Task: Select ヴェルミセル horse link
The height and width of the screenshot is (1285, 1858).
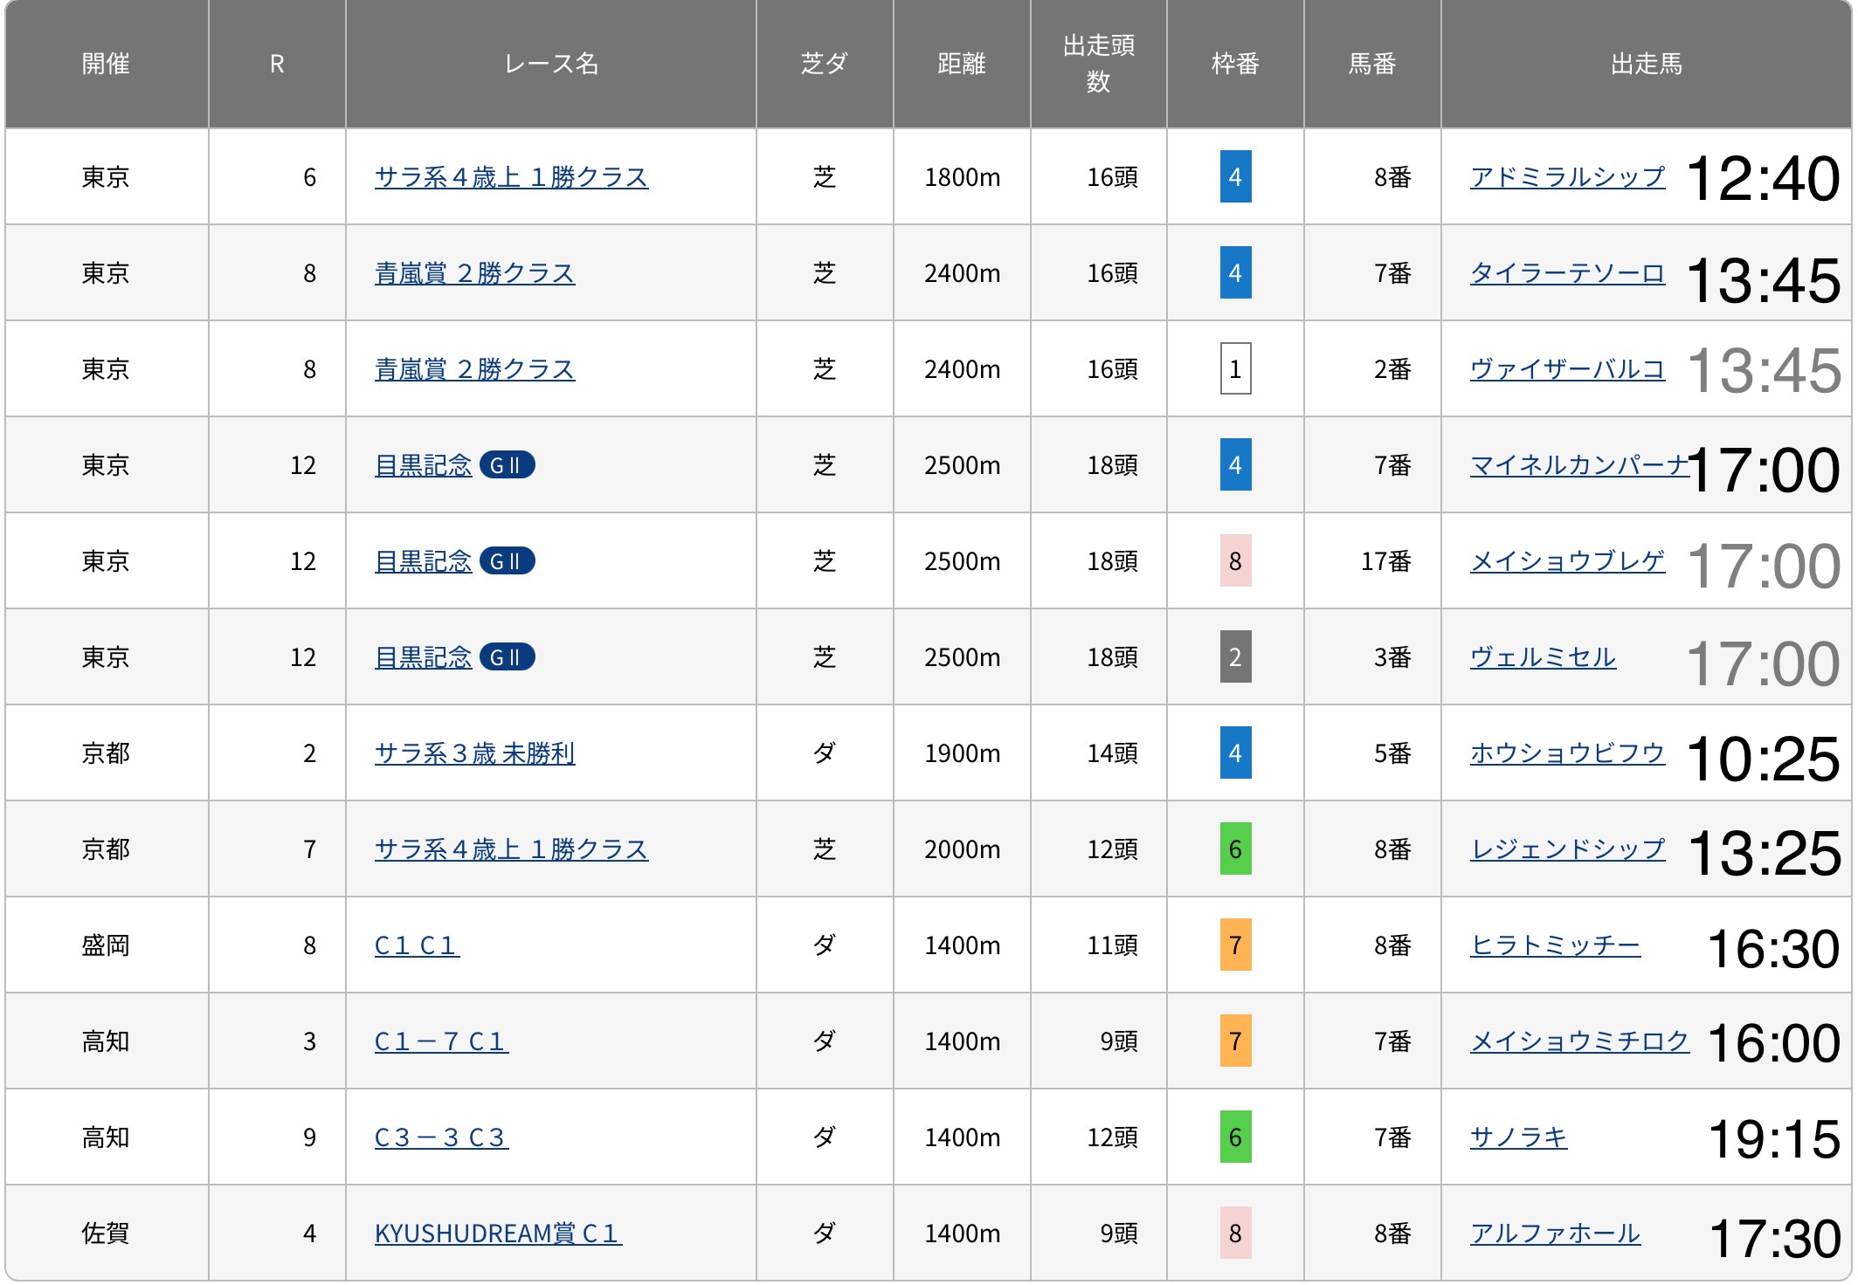Action: (1542, 657)
